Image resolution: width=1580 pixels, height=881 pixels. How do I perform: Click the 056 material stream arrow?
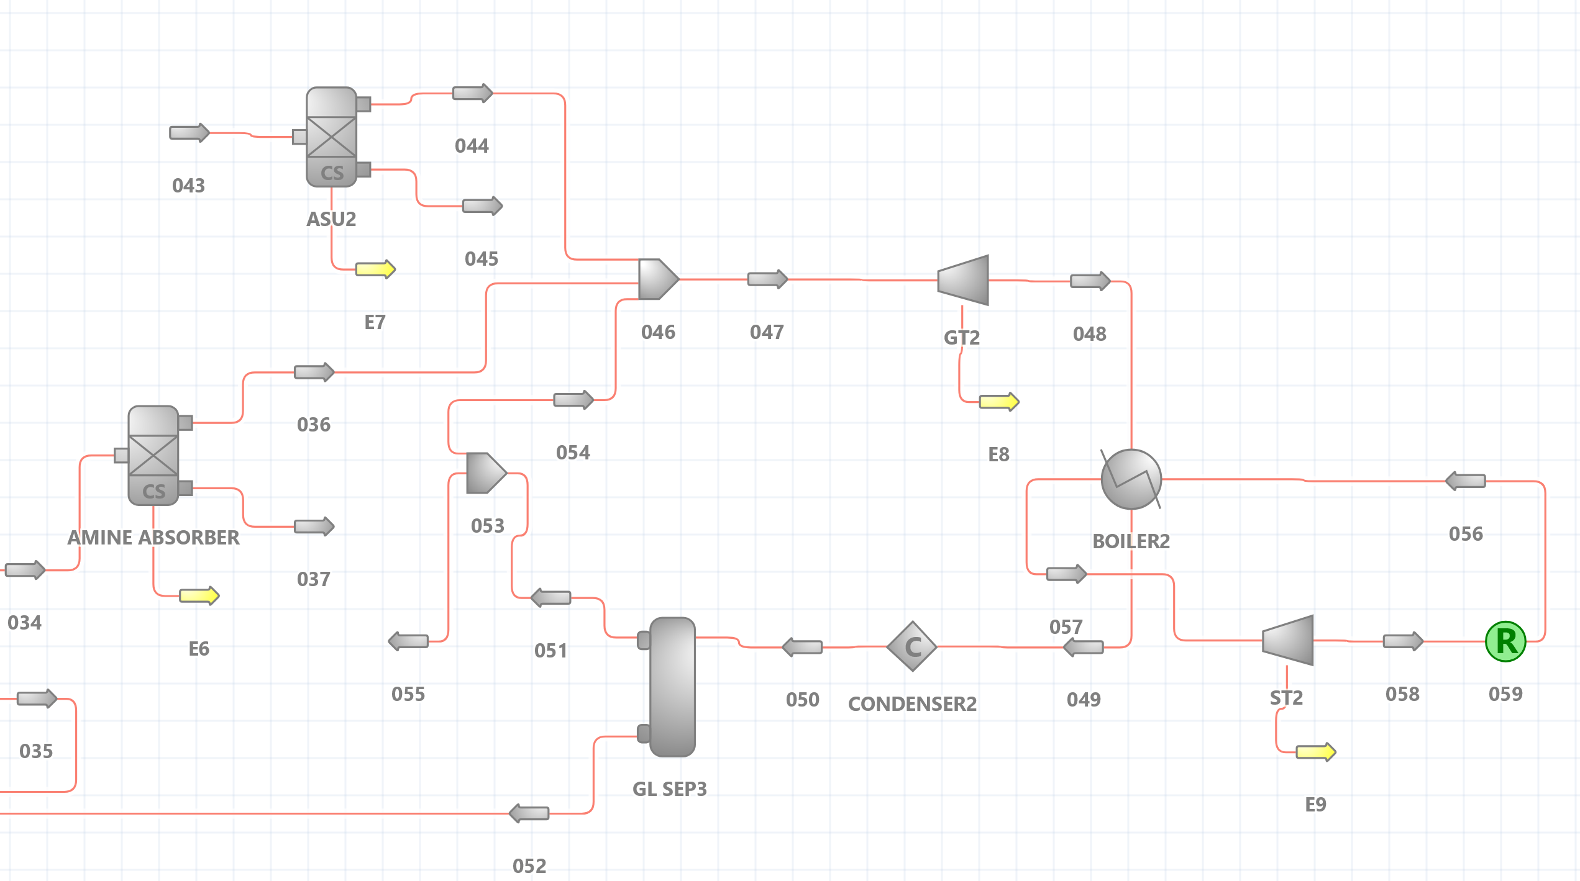[x=1465, y=481]
